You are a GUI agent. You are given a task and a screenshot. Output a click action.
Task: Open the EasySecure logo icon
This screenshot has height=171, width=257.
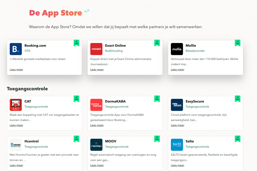tap(177, 105)
